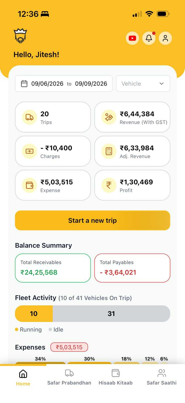Viewport: 185px width, 403px height.
Task: Open Total Receivables card
Action: (x=53, y=268)
